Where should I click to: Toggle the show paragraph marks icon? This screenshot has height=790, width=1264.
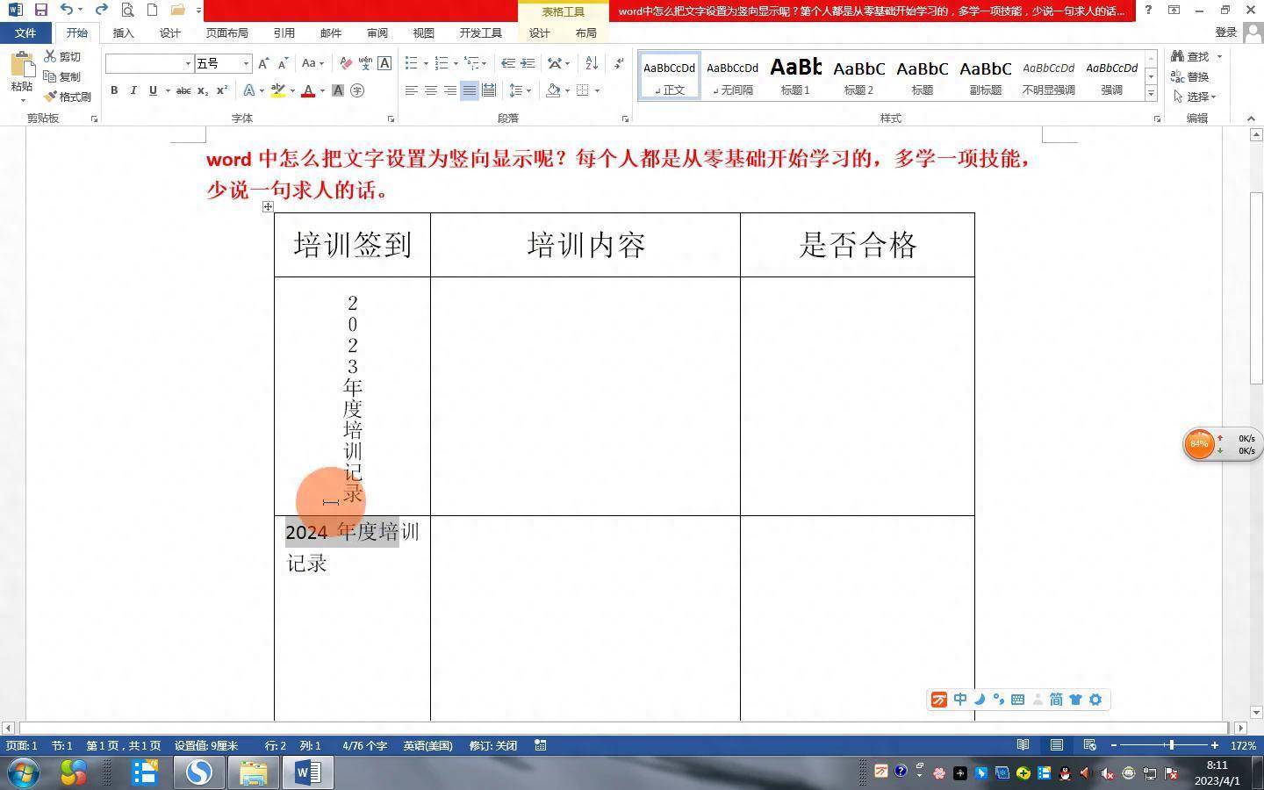point(617,63)
